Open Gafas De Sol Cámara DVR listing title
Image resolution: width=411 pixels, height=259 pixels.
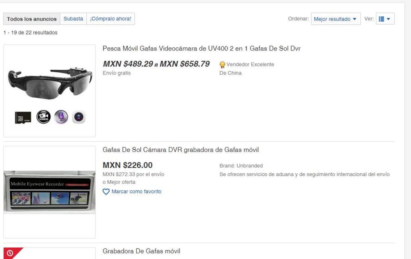180,150
